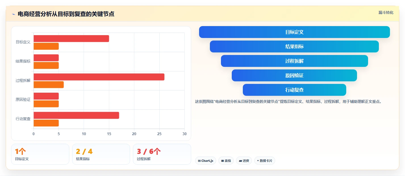Image resolution: width=405 pixels, height=176 pixels.
Task: Click the 表格 tag chip
Action: (226, 161)
